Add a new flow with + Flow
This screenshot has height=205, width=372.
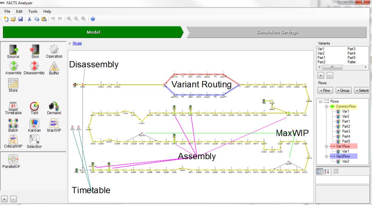click(x=325, y=90)
